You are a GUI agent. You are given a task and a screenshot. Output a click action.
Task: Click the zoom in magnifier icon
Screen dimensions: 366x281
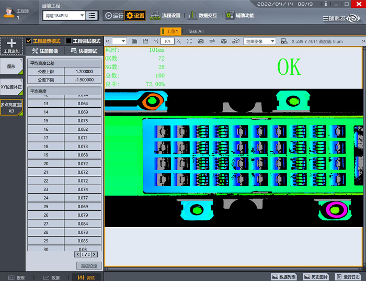[178, 41]
